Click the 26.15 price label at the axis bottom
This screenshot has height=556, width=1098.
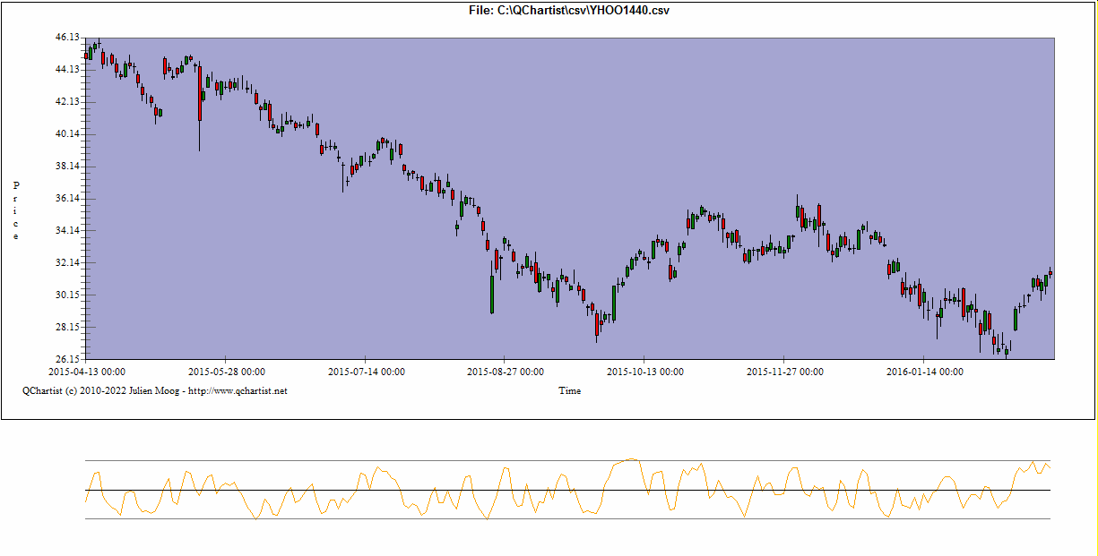(x=67, y=359)
